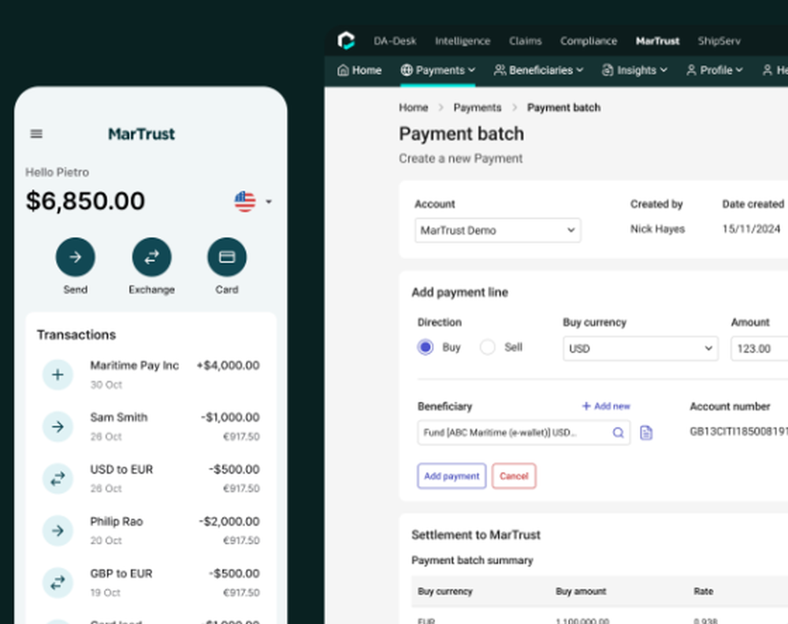The width and height of the screenshot is (788, 624).
Task: Click the Profile person icon
Action: point(692,70)
